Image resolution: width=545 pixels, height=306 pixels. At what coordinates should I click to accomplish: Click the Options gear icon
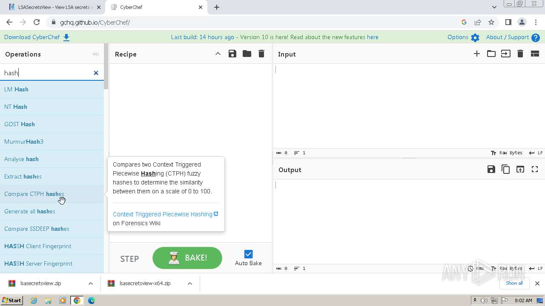point(475,37)
